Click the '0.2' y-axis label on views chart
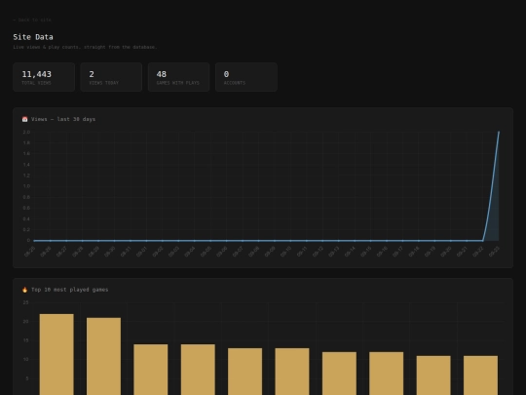Screen dimensions: 526x395 26,230
